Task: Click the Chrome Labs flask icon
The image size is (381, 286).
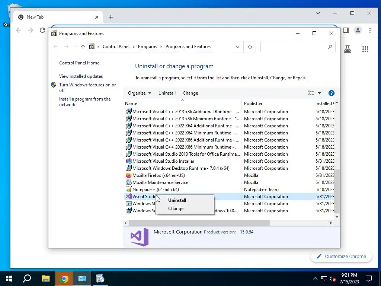Action: (348, 49)
